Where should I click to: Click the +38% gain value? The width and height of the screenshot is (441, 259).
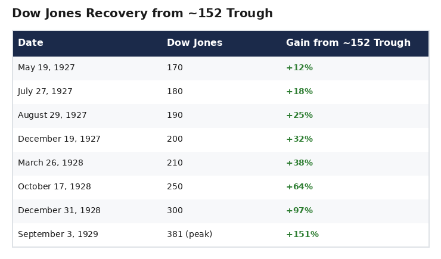(x=299, y=163)
